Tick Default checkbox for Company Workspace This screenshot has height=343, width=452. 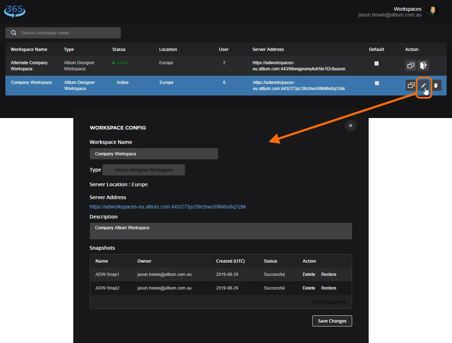[377, 83]
